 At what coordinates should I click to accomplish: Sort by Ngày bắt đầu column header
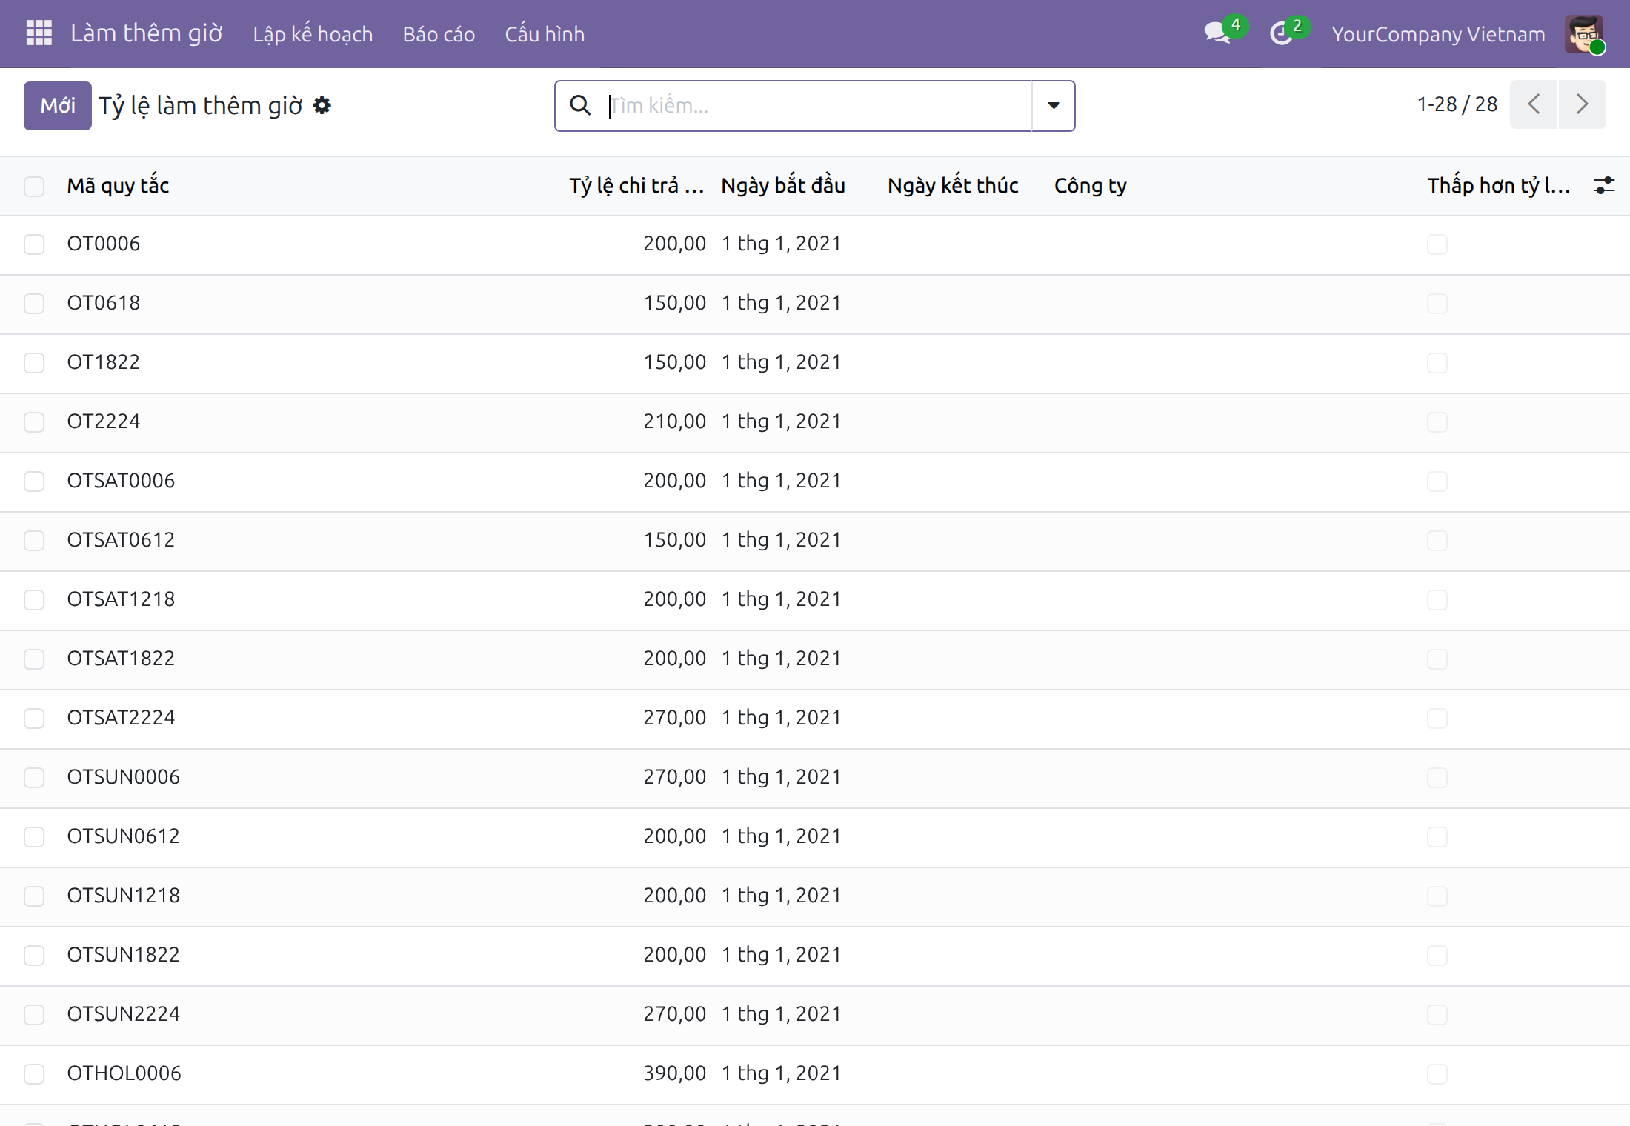click(x=783, y=185)
